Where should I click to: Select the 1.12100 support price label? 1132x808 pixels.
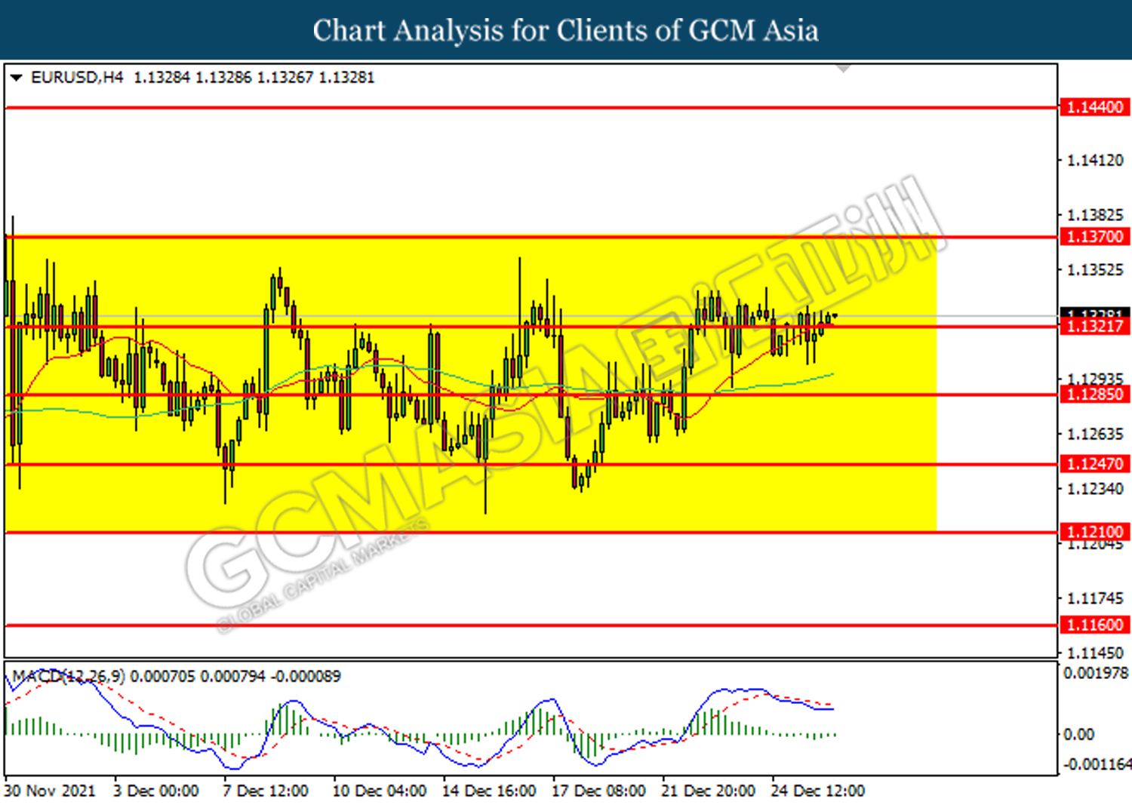[x=1095, y=532]
